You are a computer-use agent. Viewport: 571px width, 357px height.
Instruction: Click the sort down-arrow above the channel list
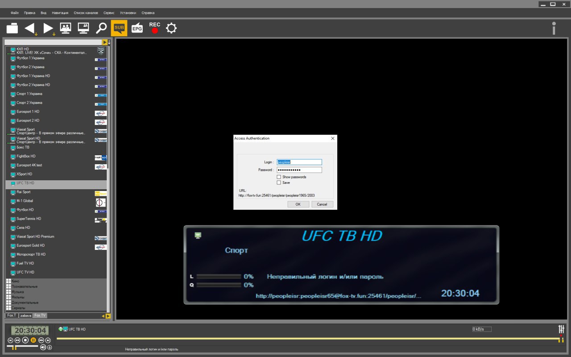(x=109, y=42)
